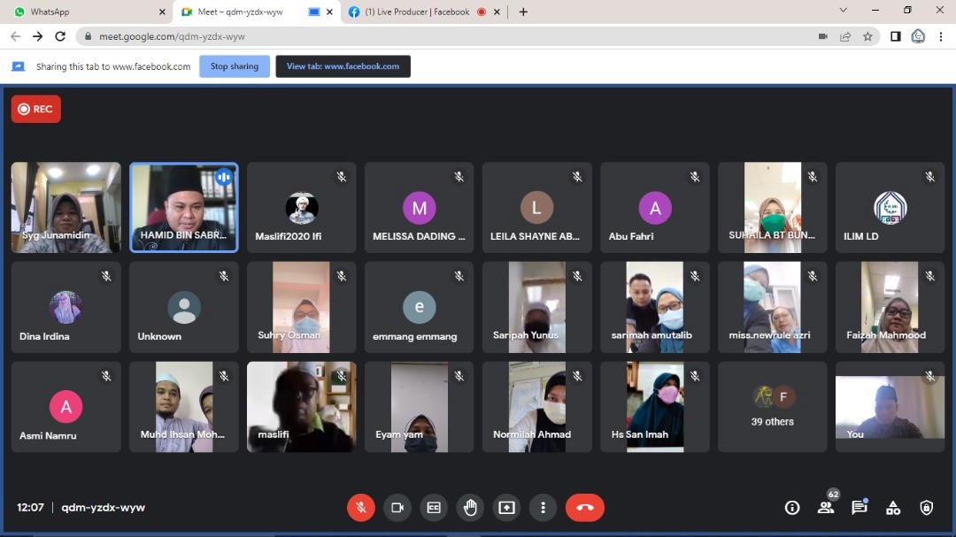The width and height of the screenshot is (956, 537).
Task: Open the Chrome profile avatar
Action: pyautogui.click(x=918, y=36)
